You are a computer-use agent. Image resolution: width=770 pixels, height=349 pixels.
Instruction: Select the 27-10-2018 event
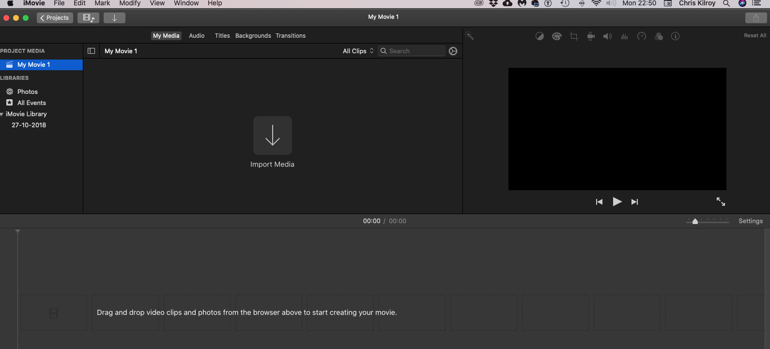coord(29,125)
